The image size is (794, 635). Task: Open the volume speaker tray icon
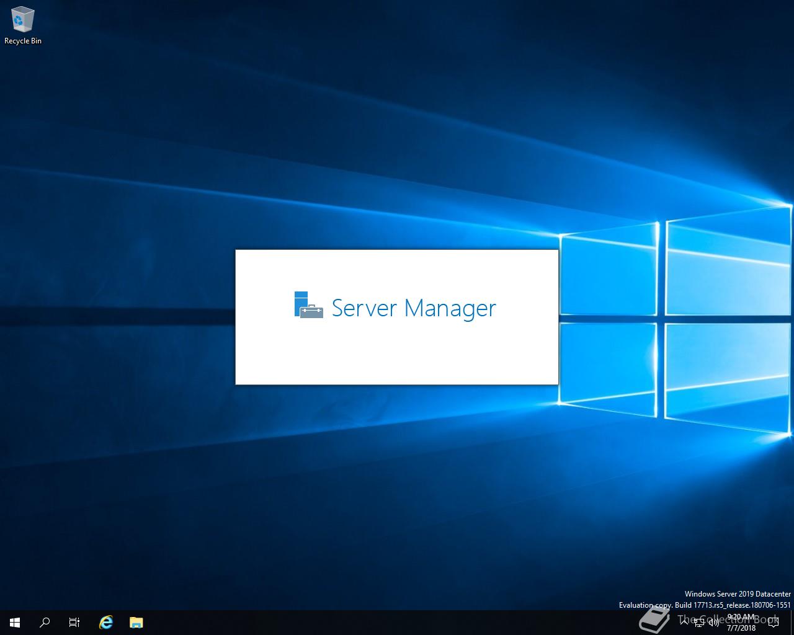tap(713, 623)
